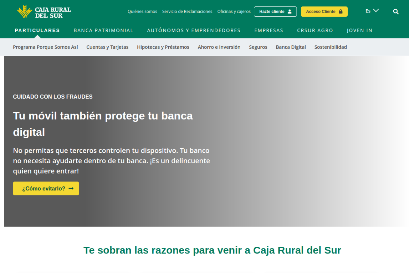The width and height of the screenshot is (409, 273).
Task: Open Programa Porque Somos Así menu
Action: (45, 47)
